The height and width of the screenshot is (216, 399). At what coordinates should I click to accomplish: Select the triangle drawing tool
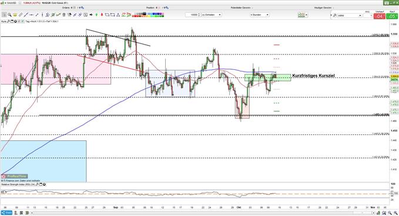[x=118, y=15]
